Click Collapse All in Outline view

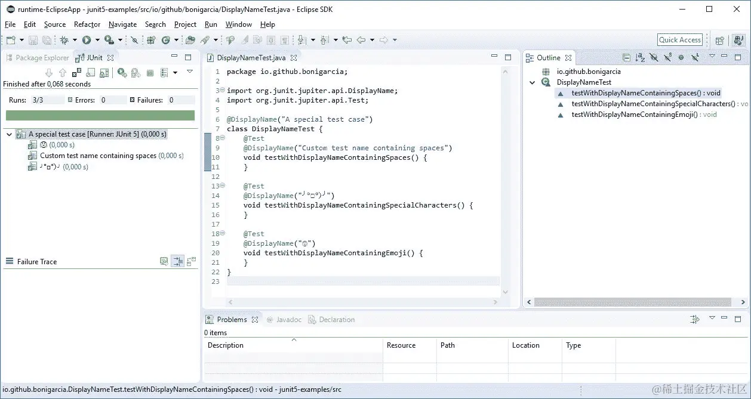[x=626, y=58]
